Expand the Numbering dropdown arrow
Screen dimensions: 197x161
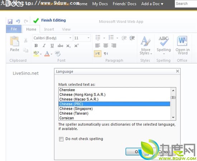tap(117, 38)
